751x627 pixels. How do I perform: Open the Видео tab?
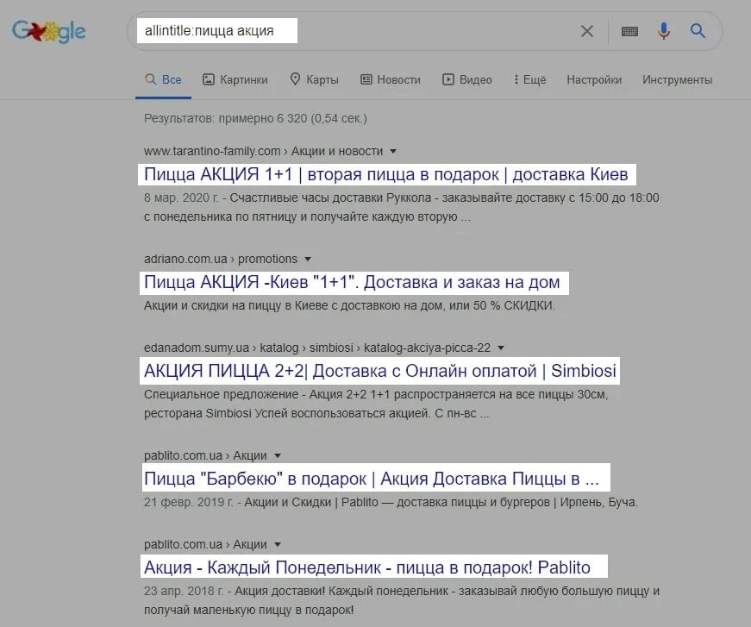(467, 79)
